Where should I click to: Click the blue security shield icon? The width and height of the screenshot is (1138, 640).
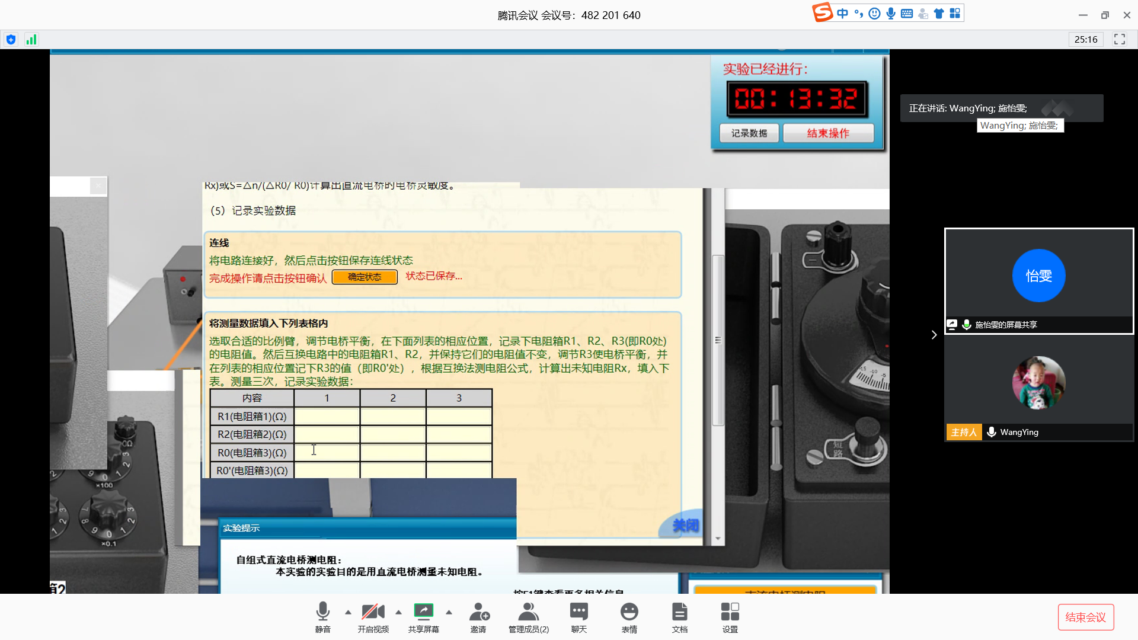[11, 40]
